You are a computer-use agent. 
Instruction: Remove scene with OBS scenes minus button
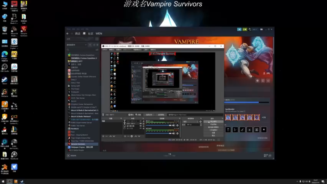(x=106, y=136)
